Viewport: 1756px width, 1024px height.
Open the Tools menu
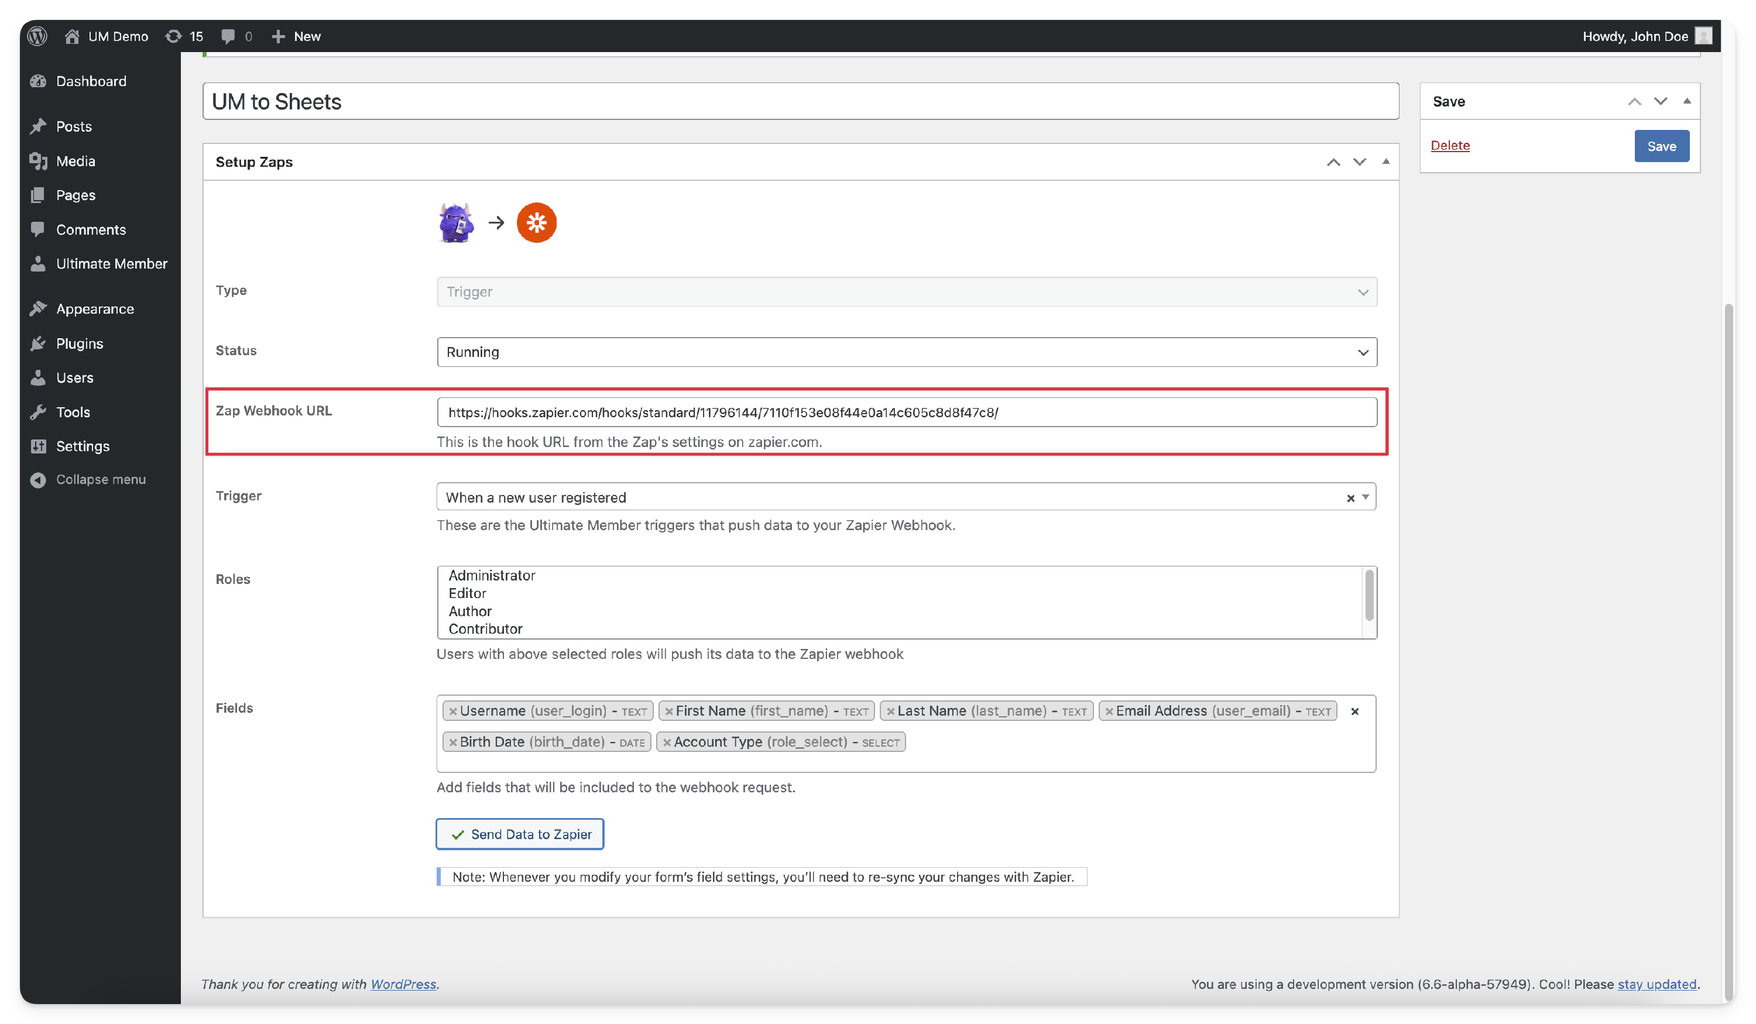(x=73, y=412)
